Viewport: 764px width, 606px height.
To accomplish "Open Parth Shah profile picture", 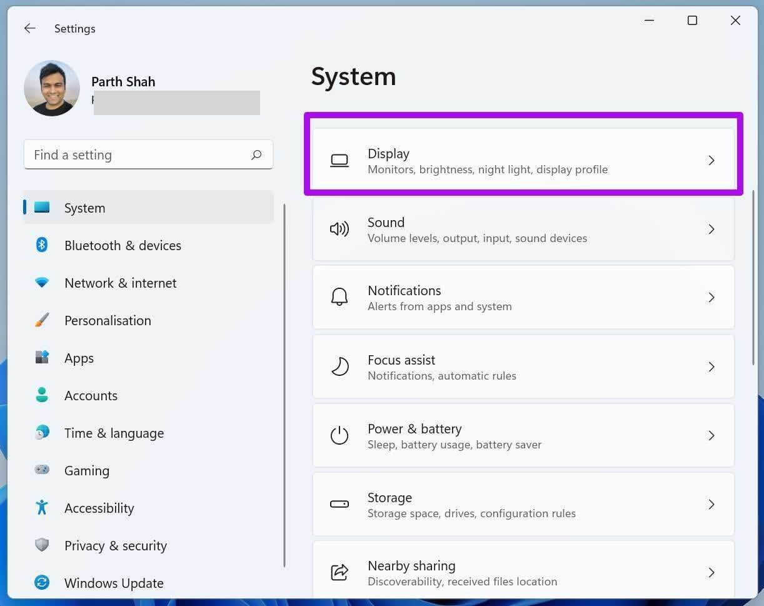I will click(52, 88).
